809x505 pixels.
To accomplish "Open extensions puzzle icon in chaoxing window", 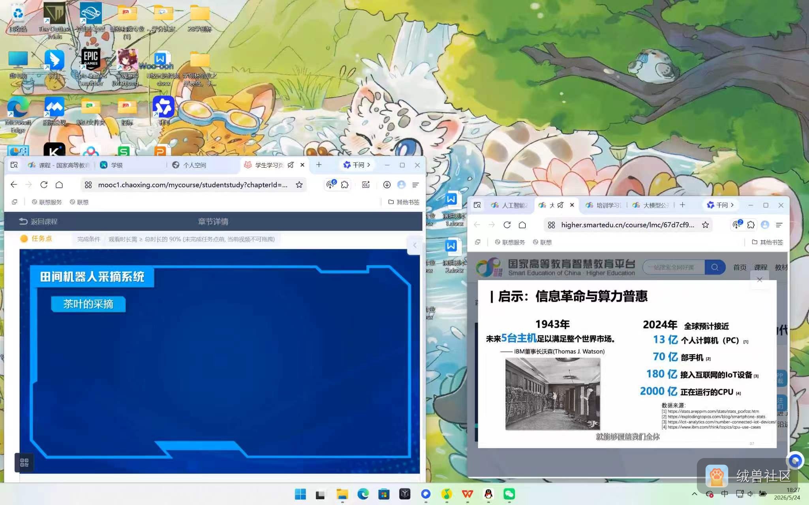I will point(345,185).
